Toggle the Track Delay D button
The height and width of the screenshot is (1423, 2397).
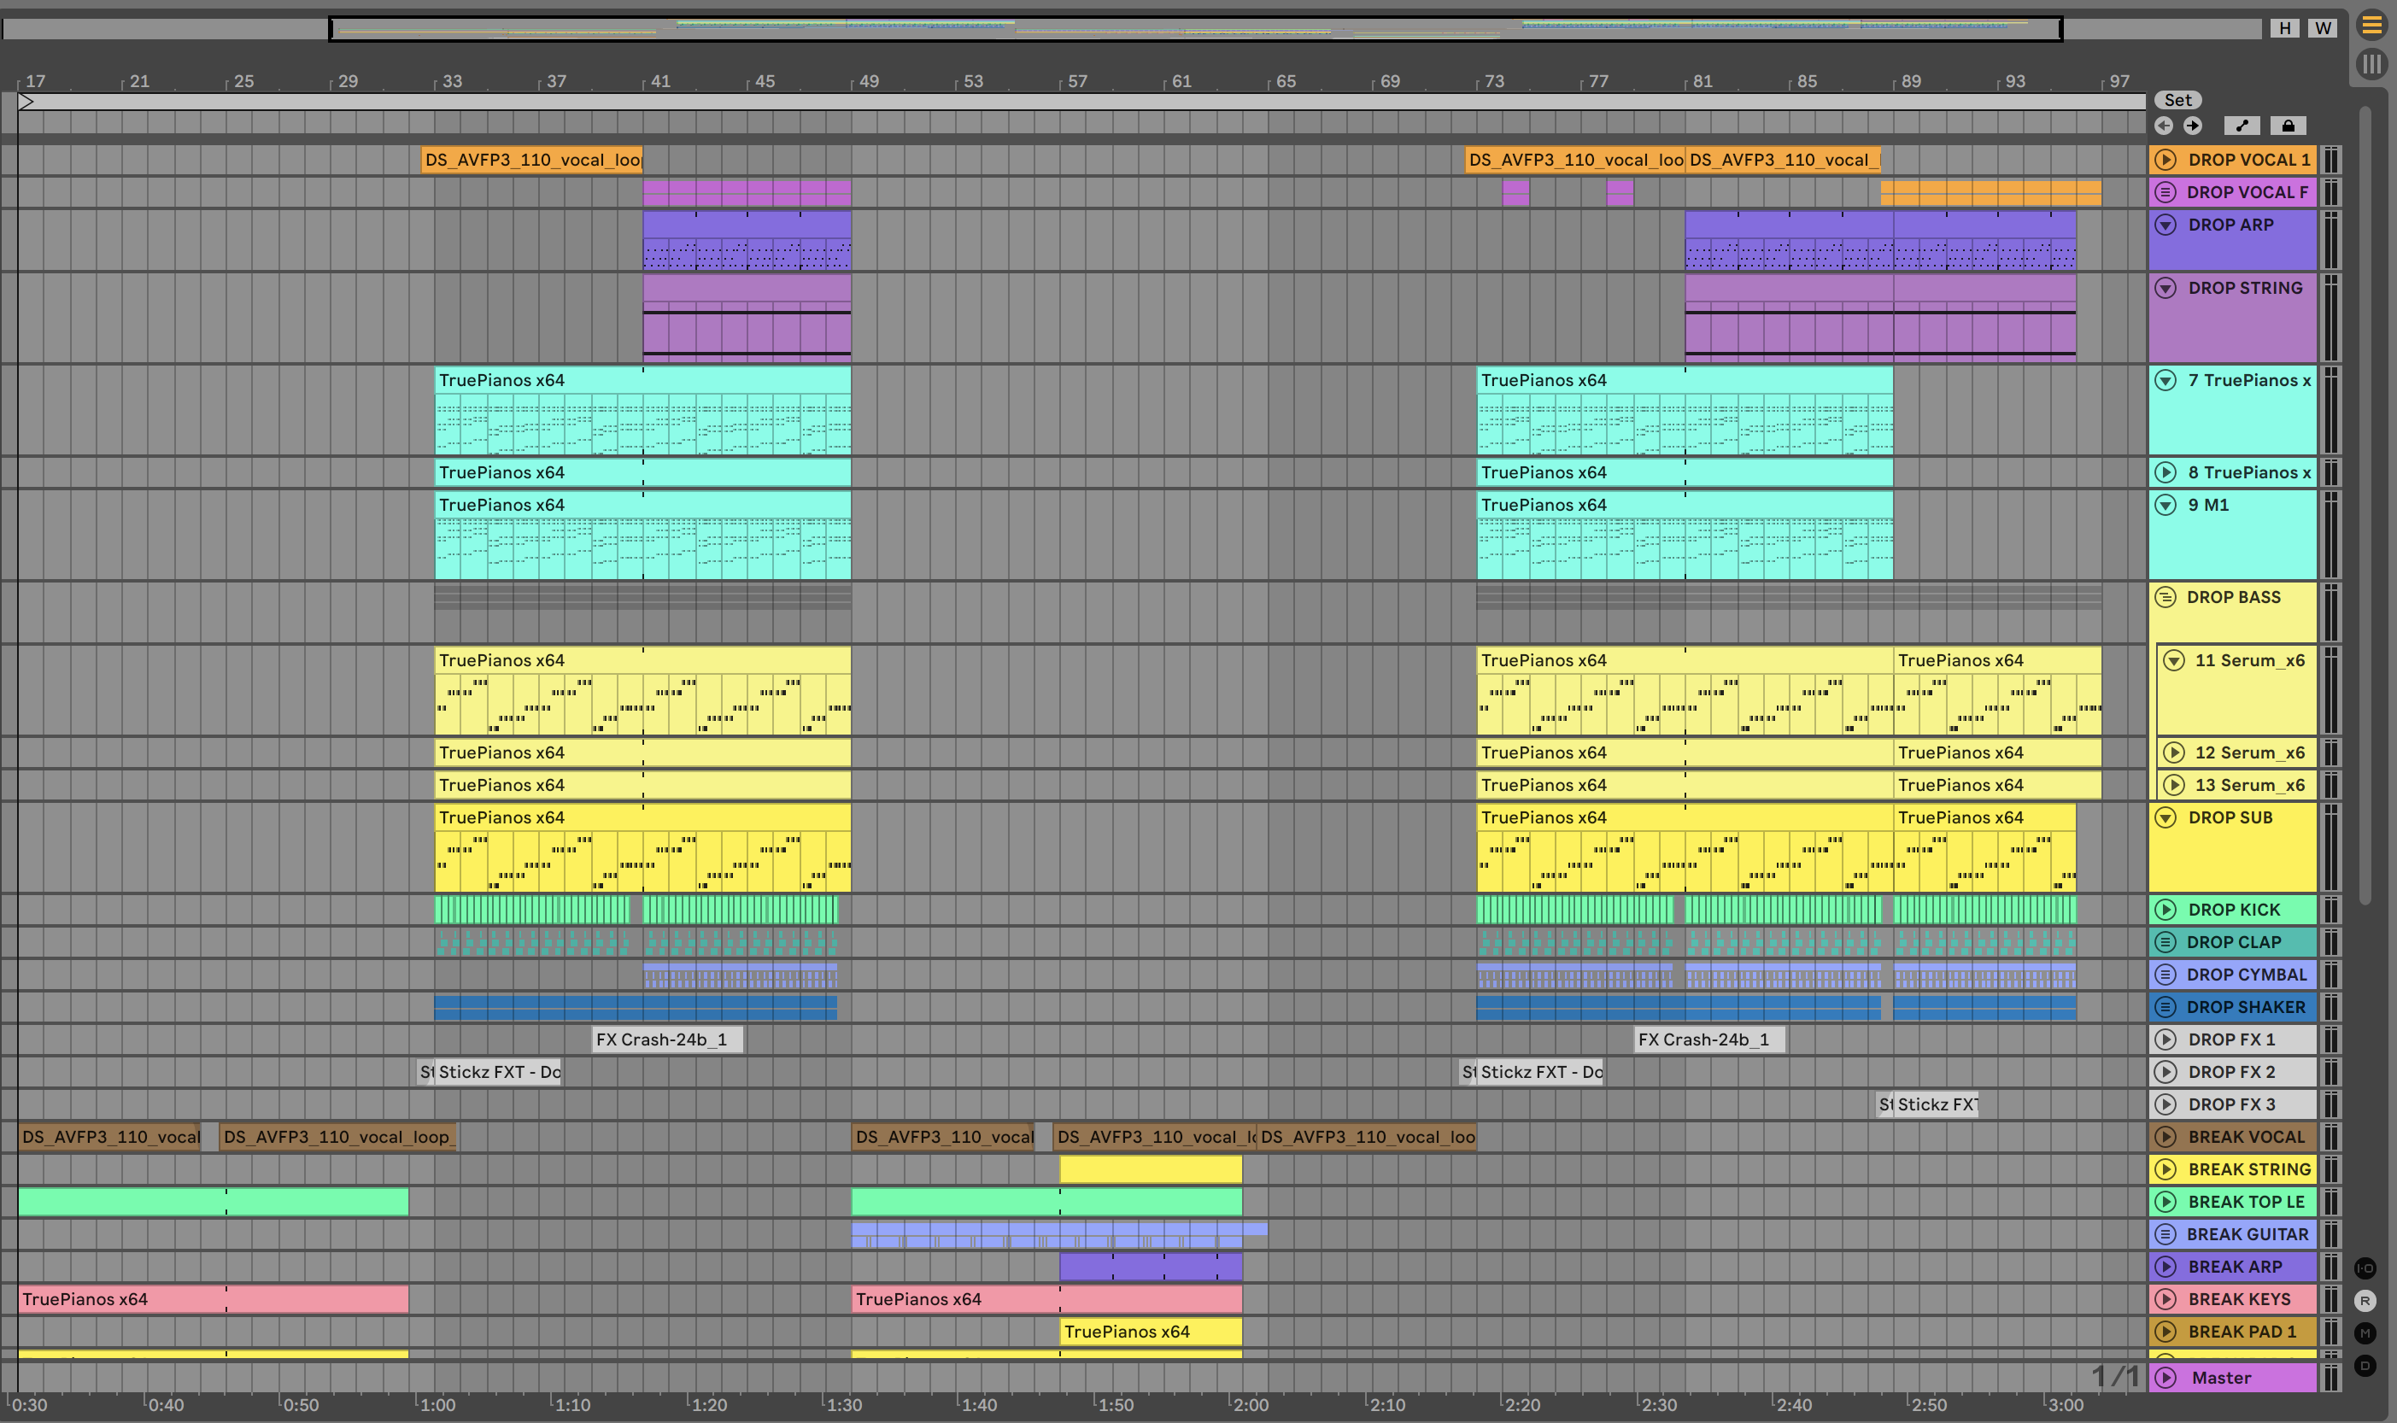tap(2365, 1366)
